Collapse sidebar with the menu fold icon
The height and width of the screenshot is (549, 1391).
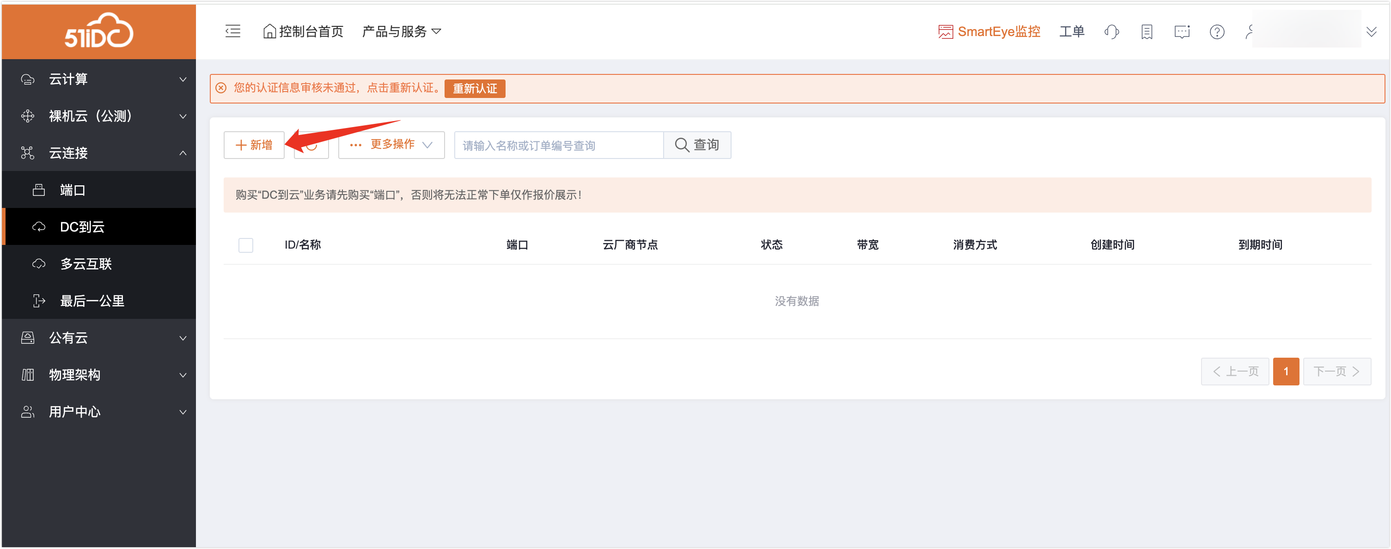233,31
